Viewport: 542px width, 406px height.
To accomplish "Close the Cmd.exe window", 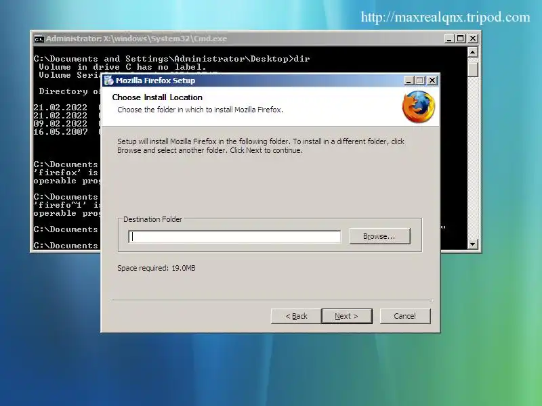I will coord(472,39).
